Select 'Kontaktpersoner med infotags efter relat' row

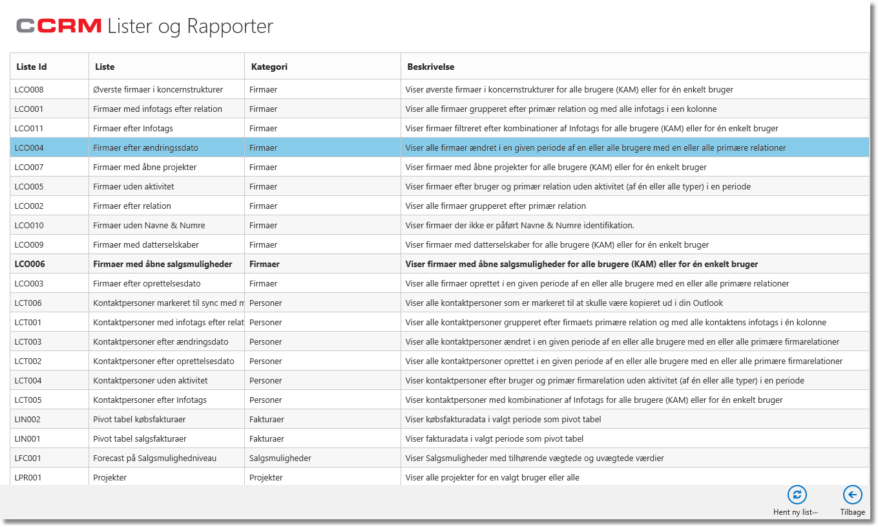tap(439, 322)
